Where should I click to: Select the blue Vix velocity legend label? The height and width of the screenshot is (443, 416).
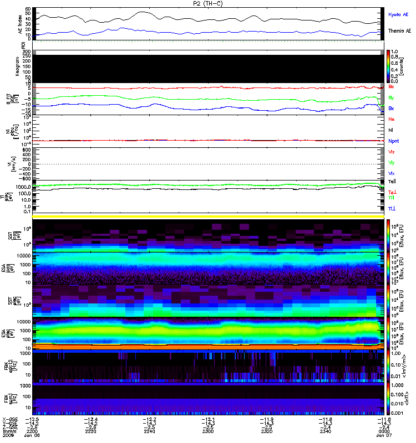(x=392, y=173)
